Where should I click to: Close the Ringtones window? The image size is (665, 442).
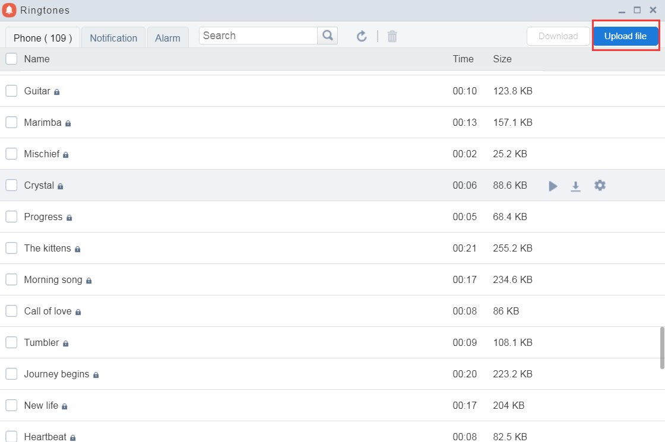(x=653, y=9)
